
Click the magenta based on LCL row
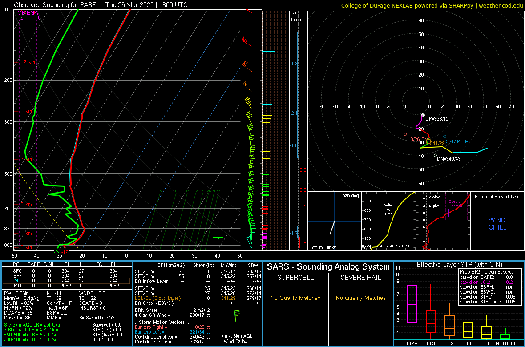[488, 282]
